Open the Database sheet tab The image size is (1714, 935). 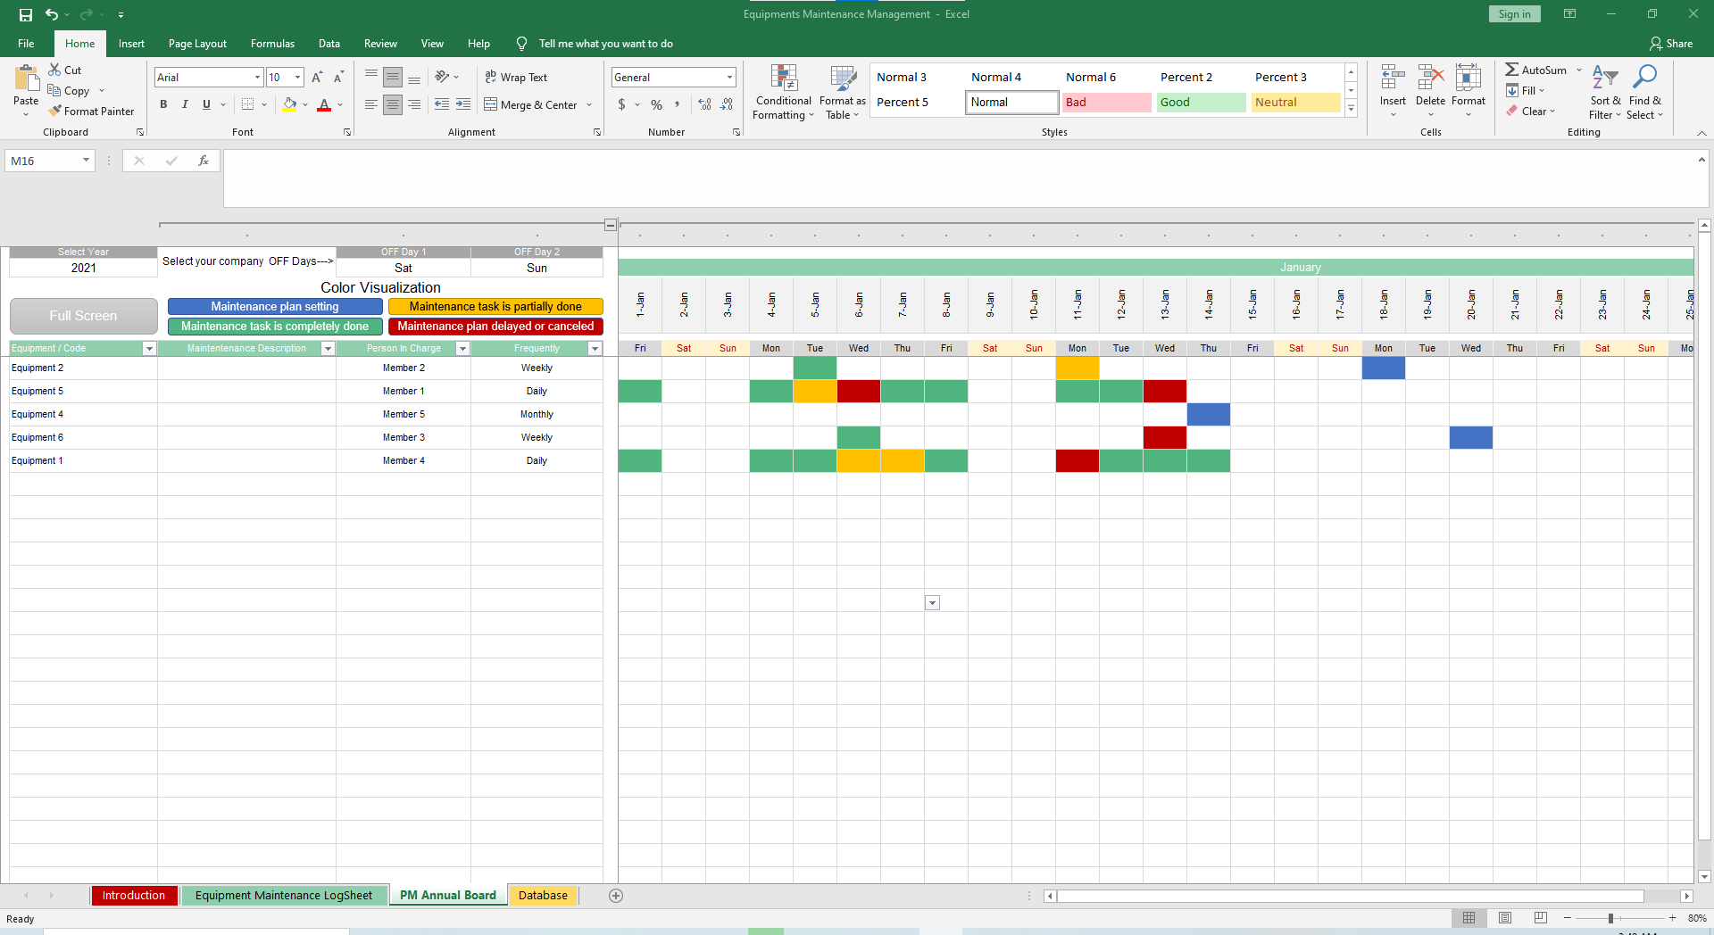point(543,896)
